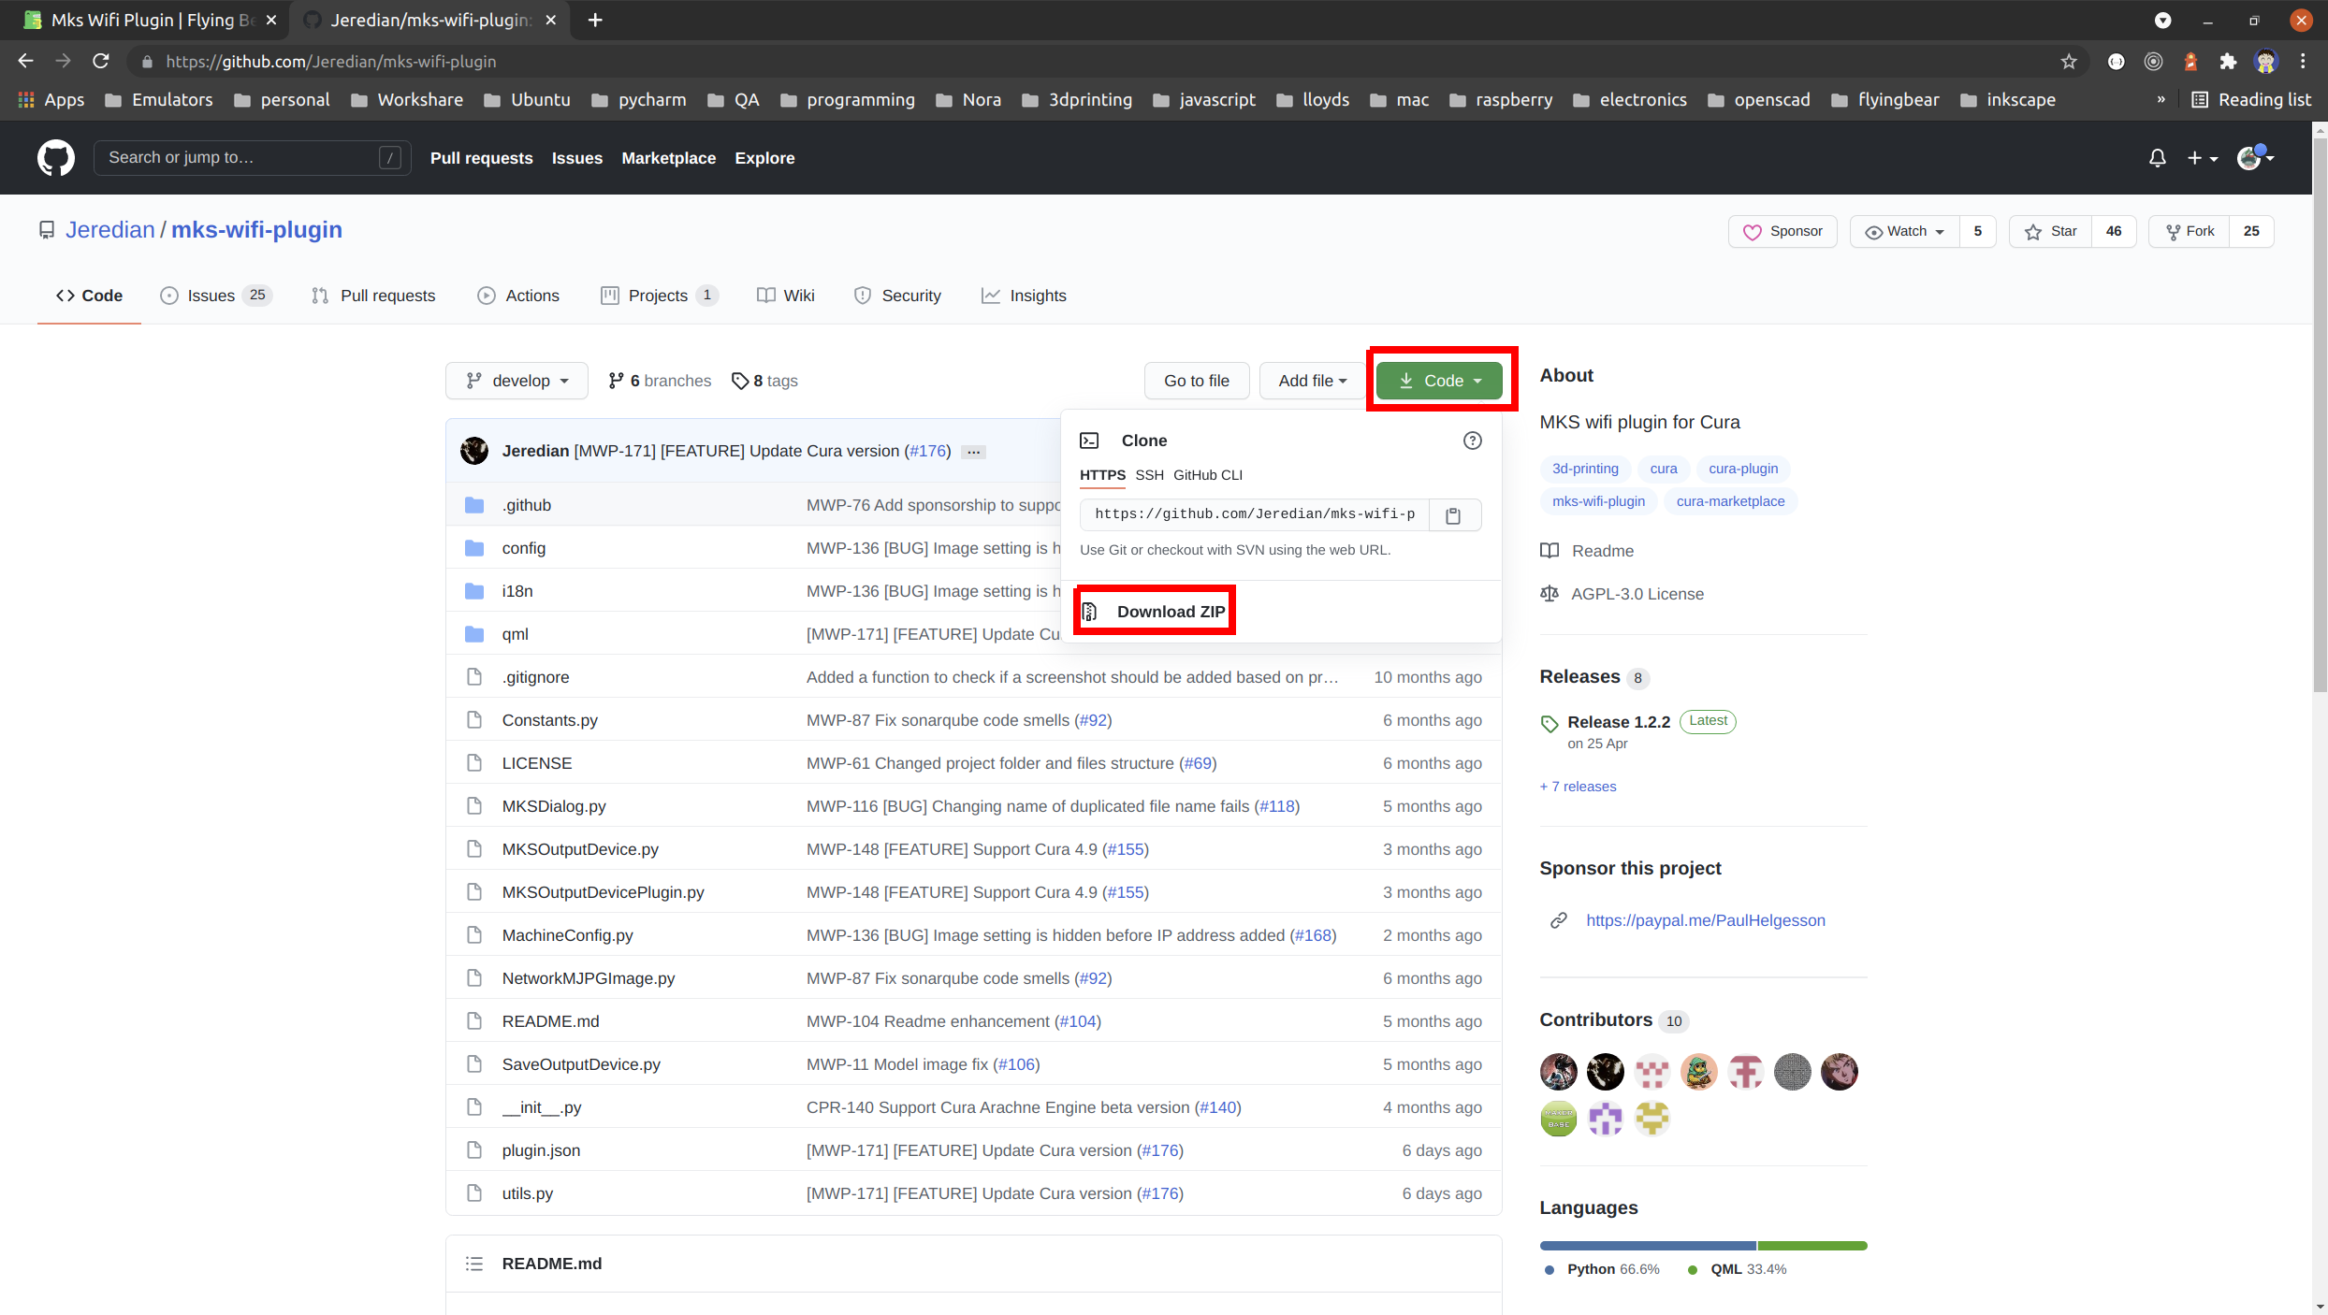Click the README.md file link
Viewport: 2328px width, 1315px height.
[x=550, y=1021]
